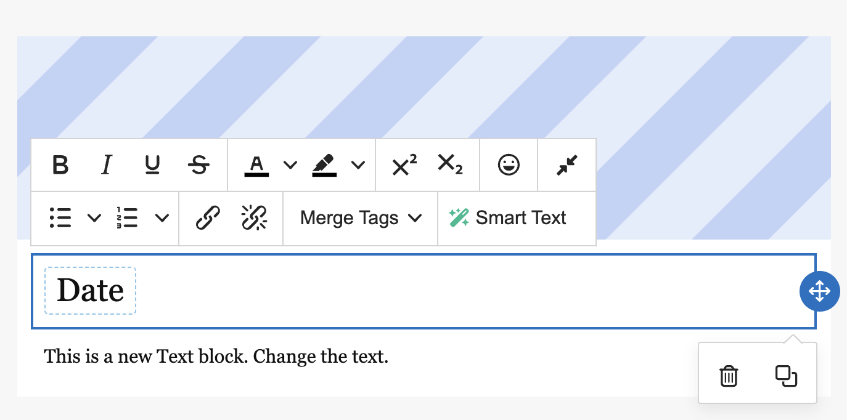Viewport: 847px width, 420px height.
Task: Toggle bold formatting
Action: 60,165
